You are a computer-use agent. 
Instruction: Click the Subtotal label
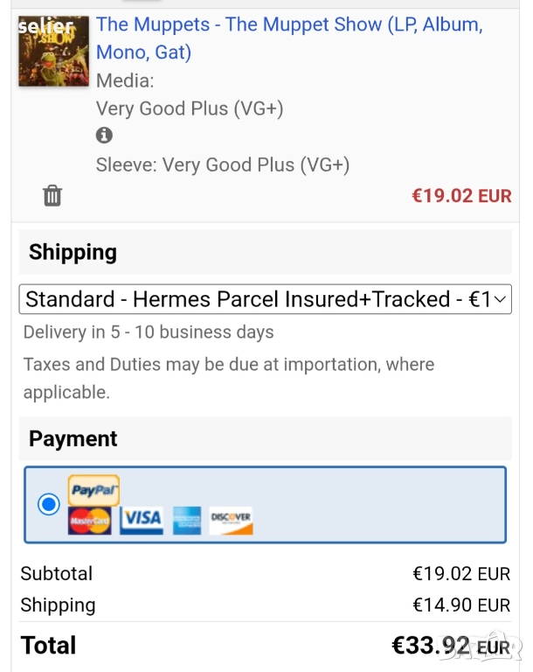[x=56, y=574]
